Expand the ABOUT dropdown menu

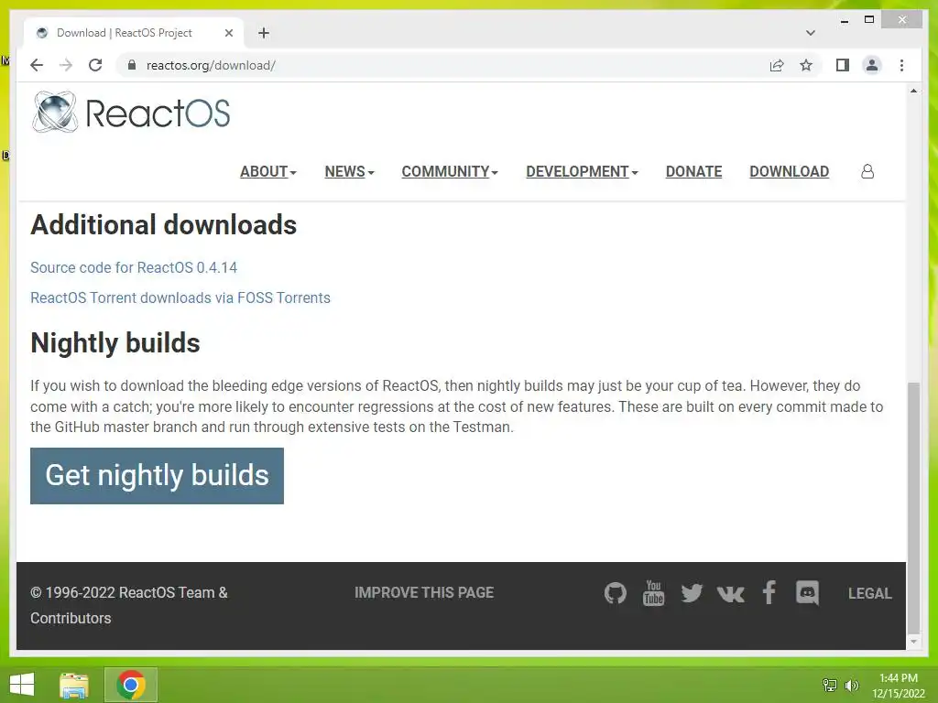[268, 171]
